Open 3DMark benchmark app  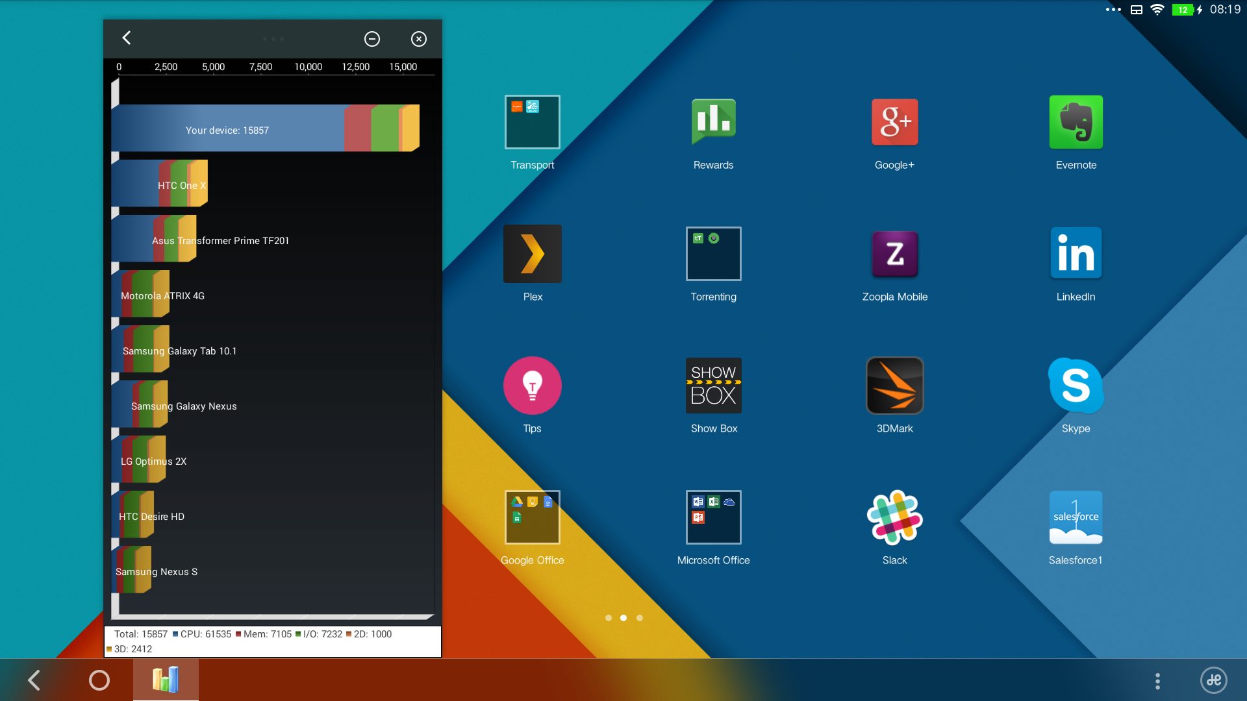coord(894,386)
